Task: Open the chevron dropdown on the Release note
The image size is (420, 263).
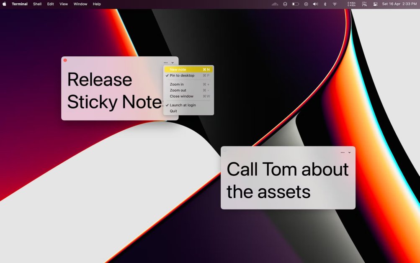Action: [x=172, y=62]
